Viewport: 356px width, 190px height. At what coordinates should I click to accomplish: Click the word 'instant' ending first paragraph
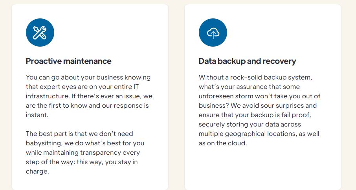pyautogui.click(x=37, y=115)
